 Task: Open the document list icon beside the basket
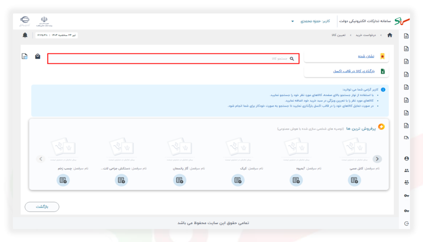[x=24, y=56]
